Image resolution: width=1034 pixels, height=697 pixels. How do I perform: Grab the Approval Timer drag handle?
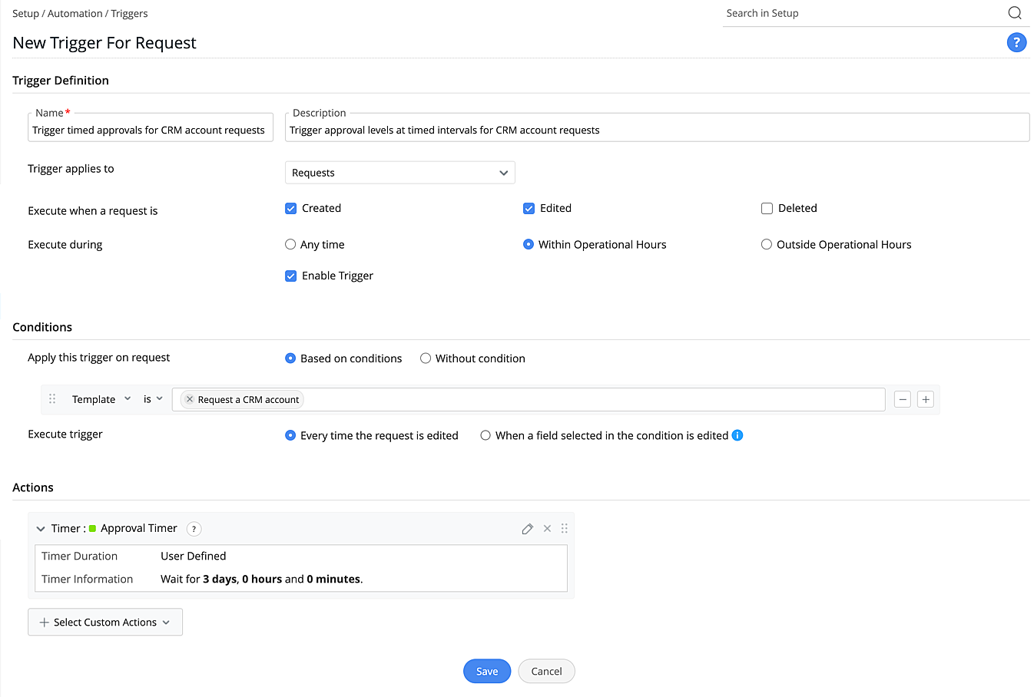coord(565,529)
